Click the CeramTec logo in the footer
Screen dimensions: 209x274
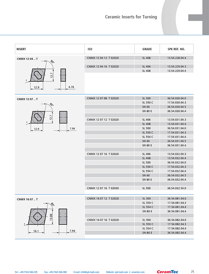point(167,272)
